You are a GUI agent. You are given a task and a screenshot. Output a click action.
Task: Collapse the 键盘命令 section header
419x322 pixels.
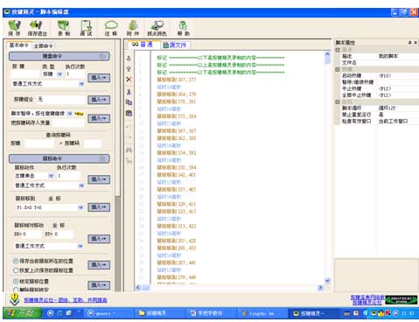[x=102, y=56]
